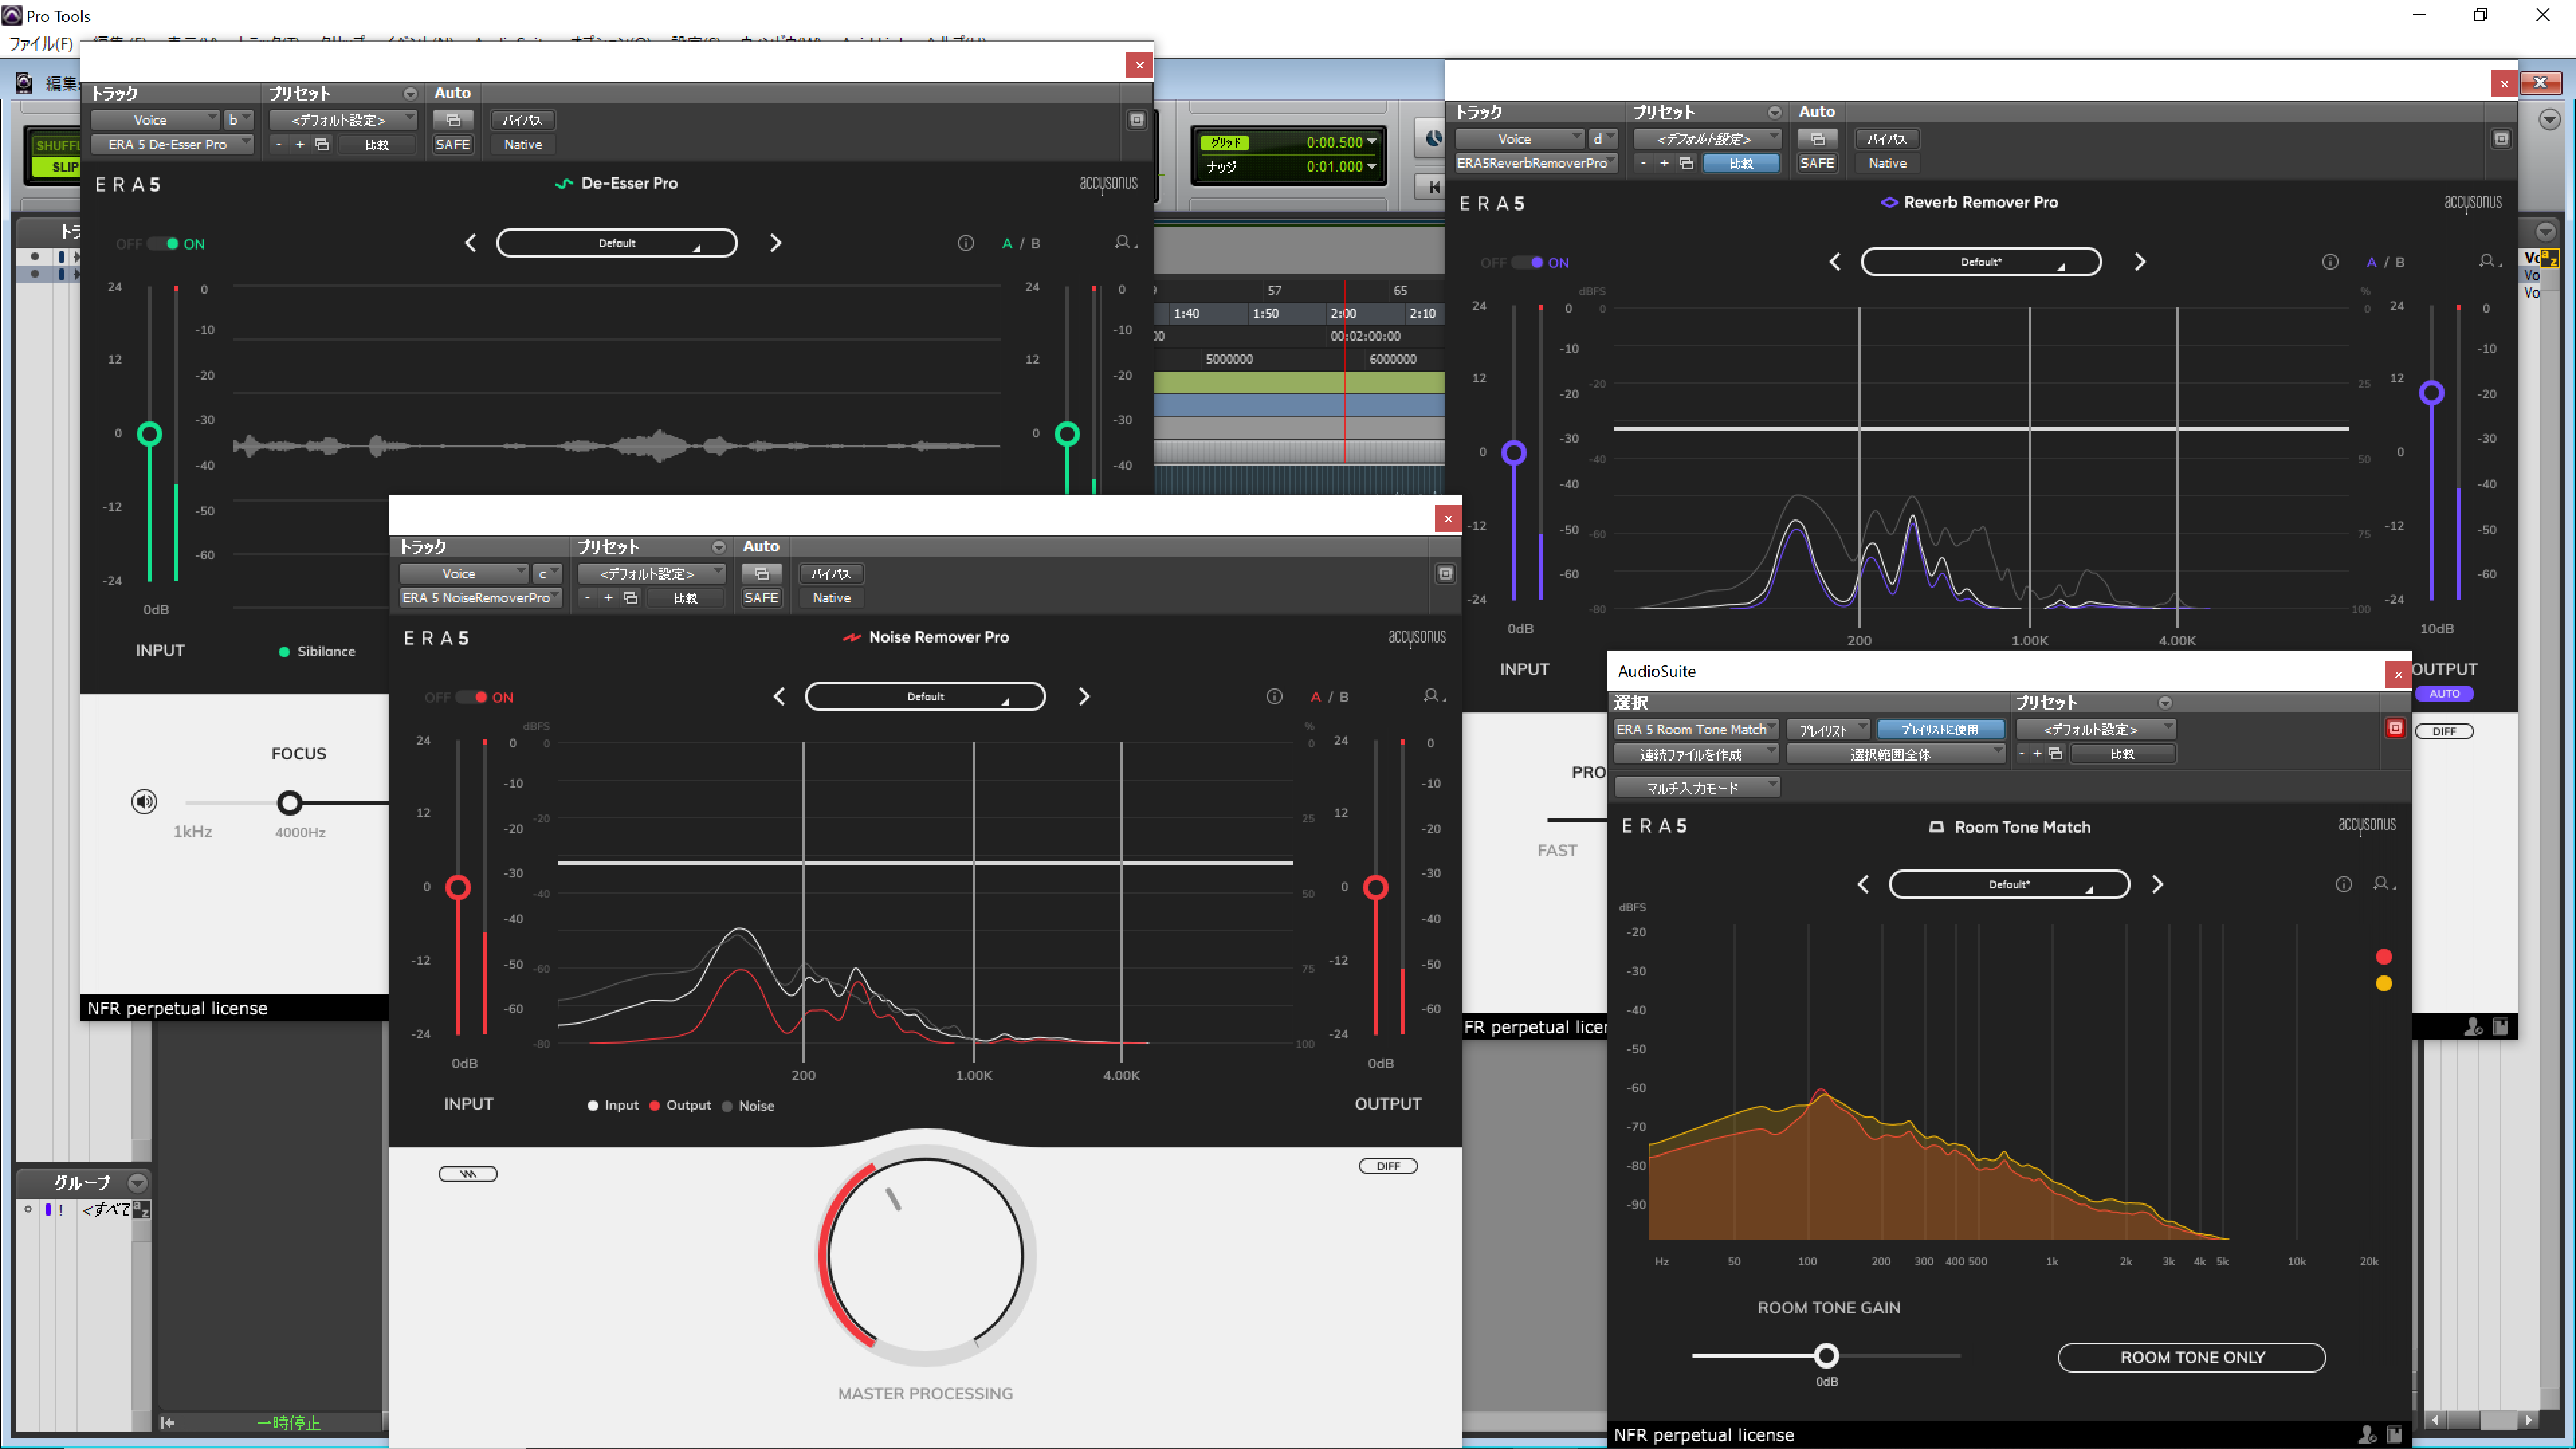This screenshot has width=2576, height=1449.
Task: Open ERA 5 Room Tone Match plugin selector
Action: (1696, 729)
